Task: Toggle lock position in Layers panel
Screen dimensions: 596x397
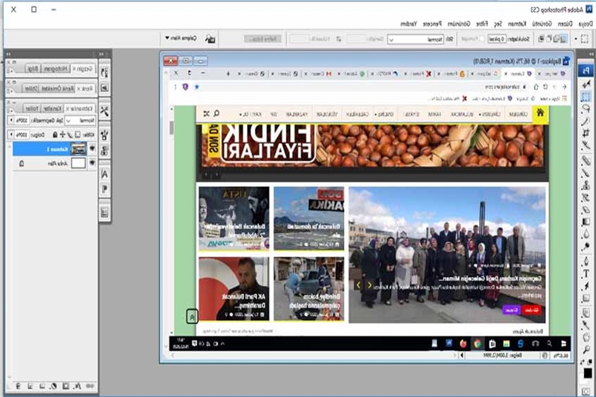Action: pos(62,134)
